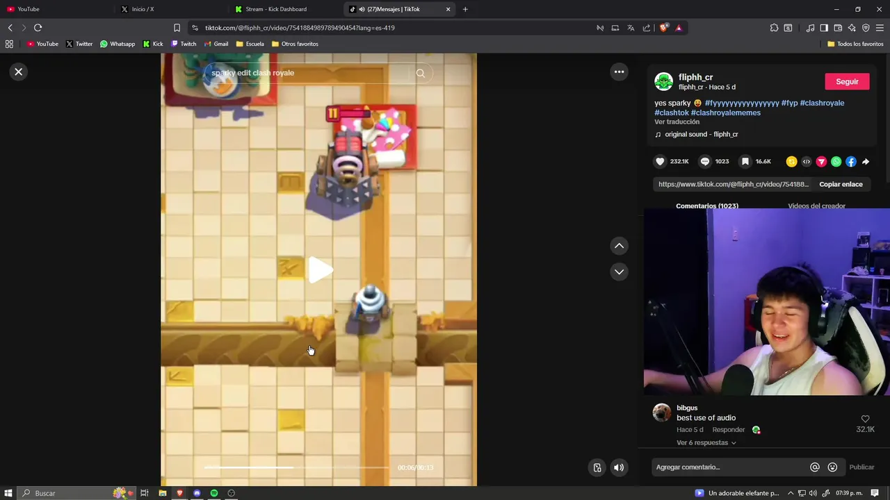The image size is (890, 500).
Task: Open more share options arrow
Action: [x=866, y=162]
